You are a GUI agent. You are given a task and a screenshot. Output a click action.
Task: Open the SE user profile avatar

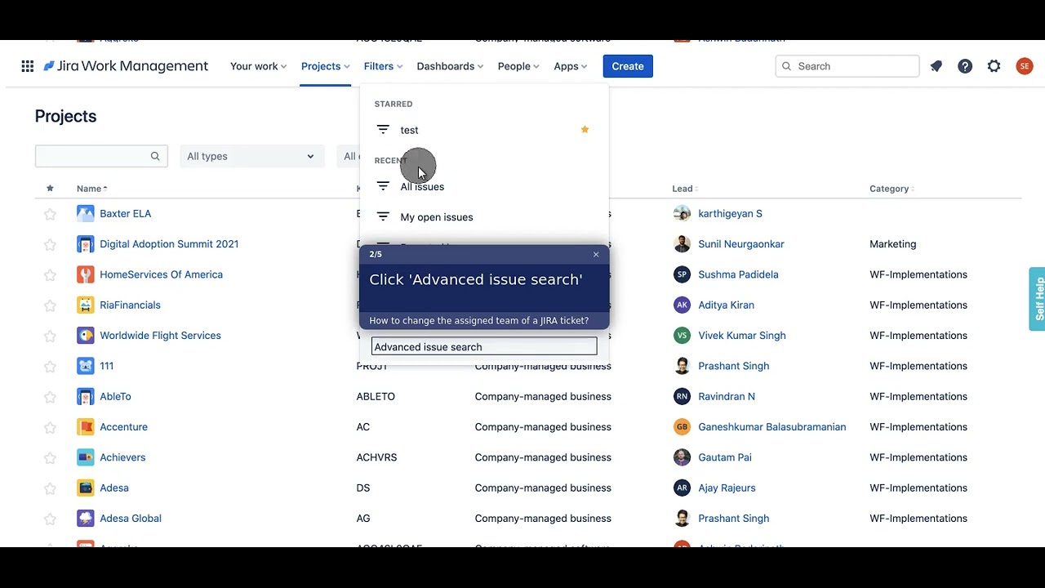point(1025,66)
